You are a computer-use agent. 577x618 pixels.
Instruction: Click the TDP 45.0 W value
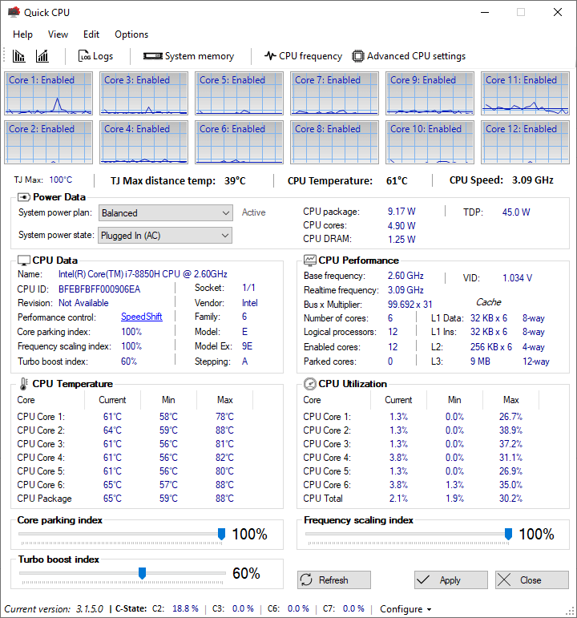point(516,212)
